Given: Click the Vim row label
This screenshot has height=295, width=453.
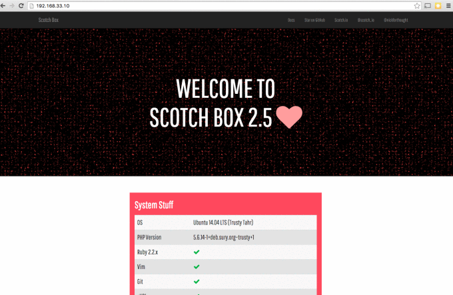Looking at the screenshot, I should (141, 267).
